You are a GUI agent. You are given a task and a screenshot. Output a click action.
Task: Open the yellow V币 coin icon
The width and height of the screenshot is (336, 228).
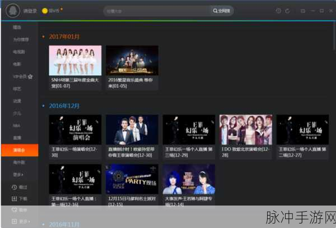pos(45,11)
